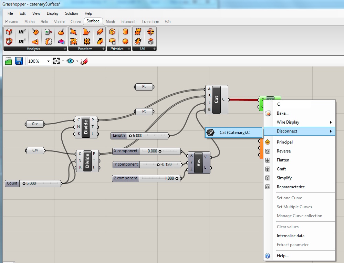Select Cat (Catenary).C in Disconnect submenu
This screenshot has width=344, height=263.
(234, 133)
